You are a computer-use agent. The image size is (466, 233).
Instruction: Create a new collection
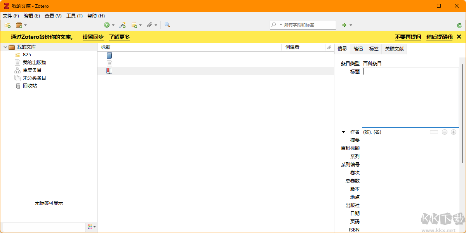pos(7,24)
